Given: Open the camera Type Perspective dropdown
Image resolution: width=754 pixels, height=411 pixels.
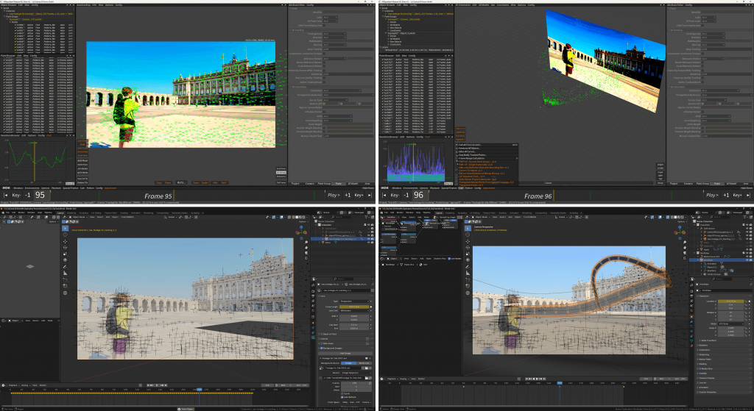Looking at the screenshot, I should click(355, 300).
